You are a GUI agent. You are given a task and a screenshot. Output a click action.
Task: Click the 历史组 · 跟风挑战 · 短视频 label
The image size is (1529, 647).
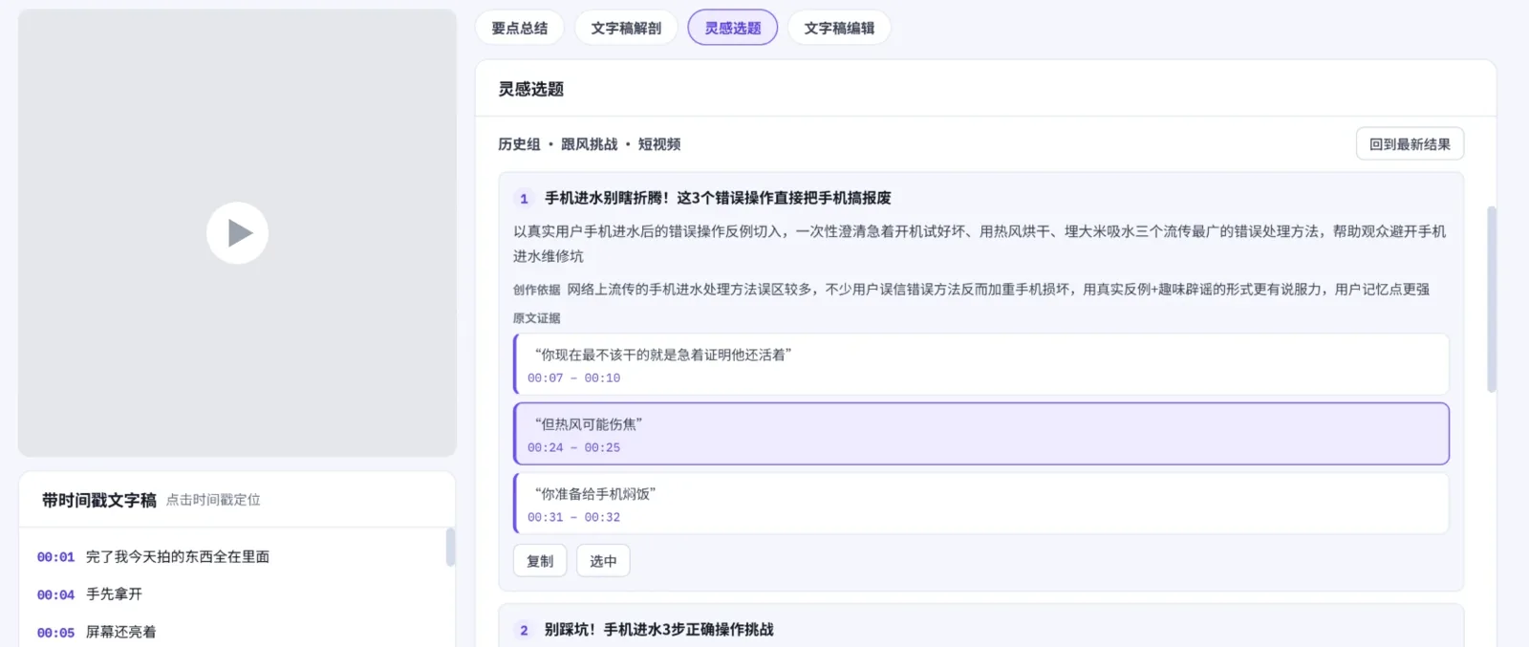click(x=589, y=144)
